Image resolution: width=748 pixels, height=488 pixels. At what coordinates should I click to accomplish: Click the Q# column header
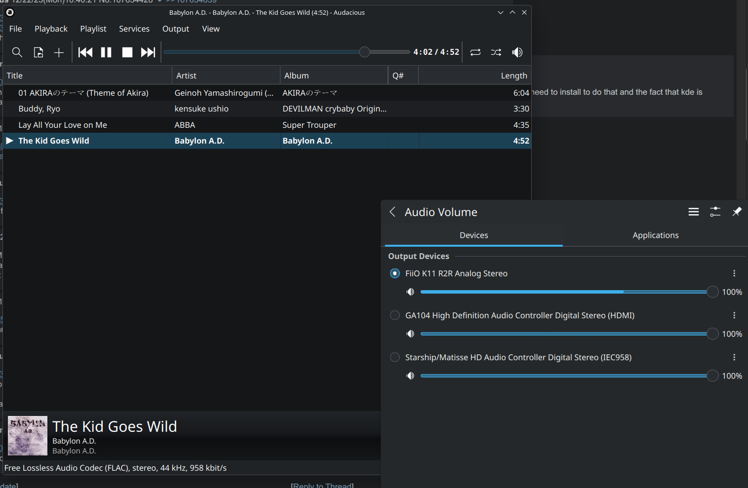coord(403,75)
